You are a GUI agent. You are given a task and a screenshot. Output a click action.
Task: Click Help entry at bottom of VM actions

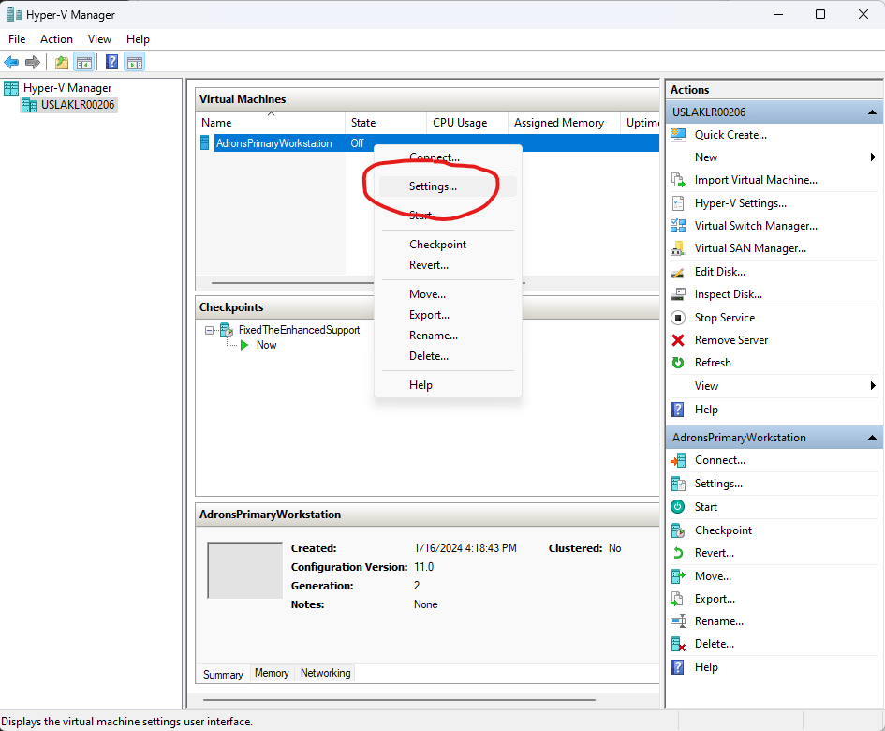[x=705, y=667]
